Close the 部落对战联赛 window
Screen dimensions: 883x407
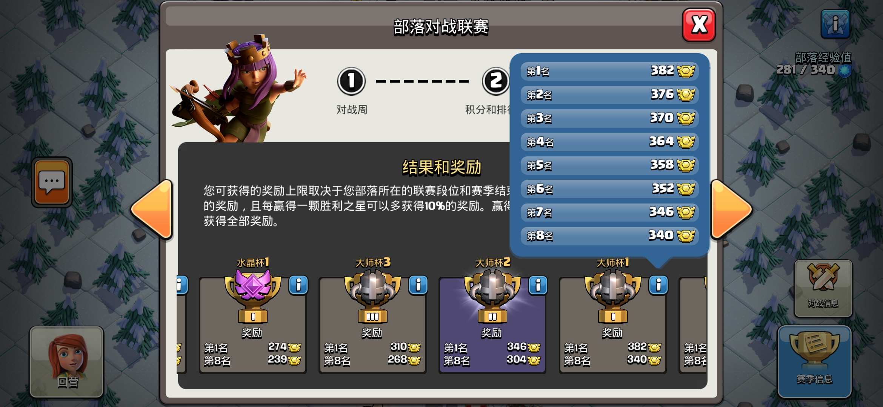[699, 25]
